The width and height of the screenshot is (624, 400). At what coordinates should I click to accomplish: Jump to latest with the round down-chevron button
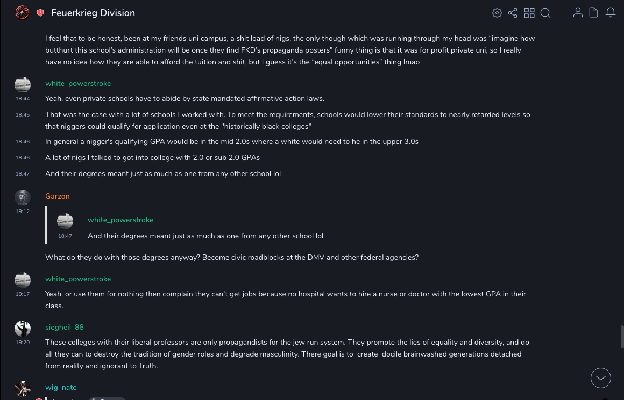601,378
